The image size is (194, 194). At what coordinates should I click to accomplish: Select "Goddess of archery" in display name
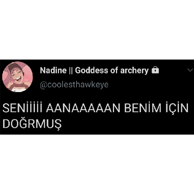[x=112, y=70]
